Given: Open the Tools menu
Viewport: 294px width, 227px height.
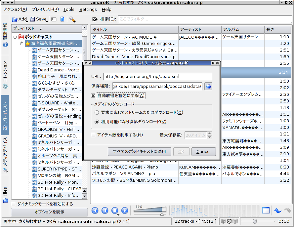Looking at the screenshot, I should [x=69, y=9].
